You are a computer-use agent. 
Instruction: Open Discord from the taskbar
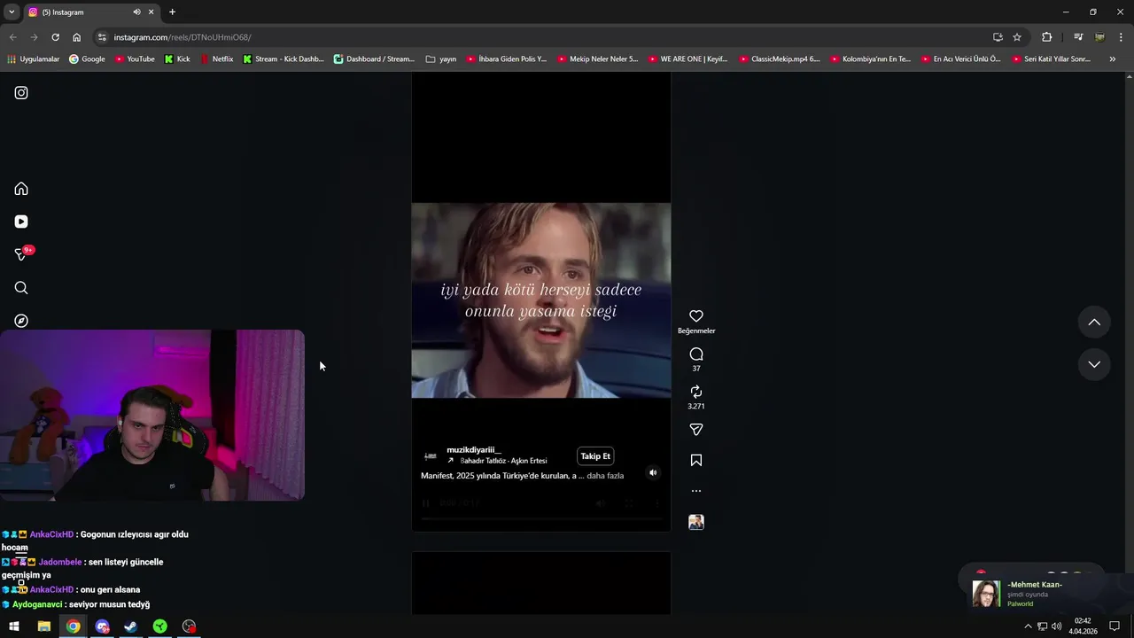point(102,626)
